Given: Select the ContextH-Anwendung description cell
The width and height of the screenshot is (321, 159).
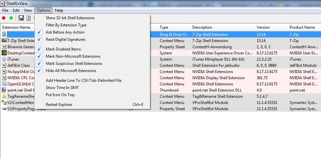Looking at the screenshot, I should [212, 47].
